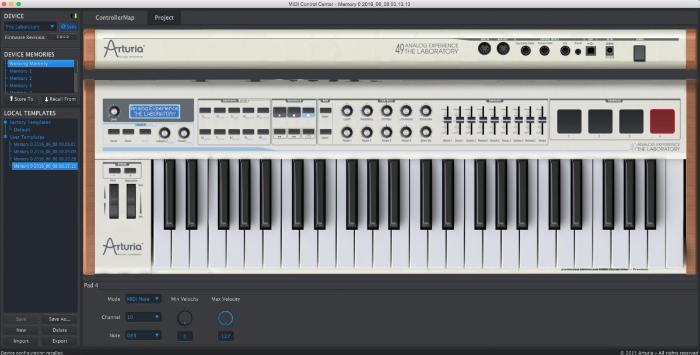700x355 pixels.
Task: Toggle the Sound search button
Action: pos(113,132)
